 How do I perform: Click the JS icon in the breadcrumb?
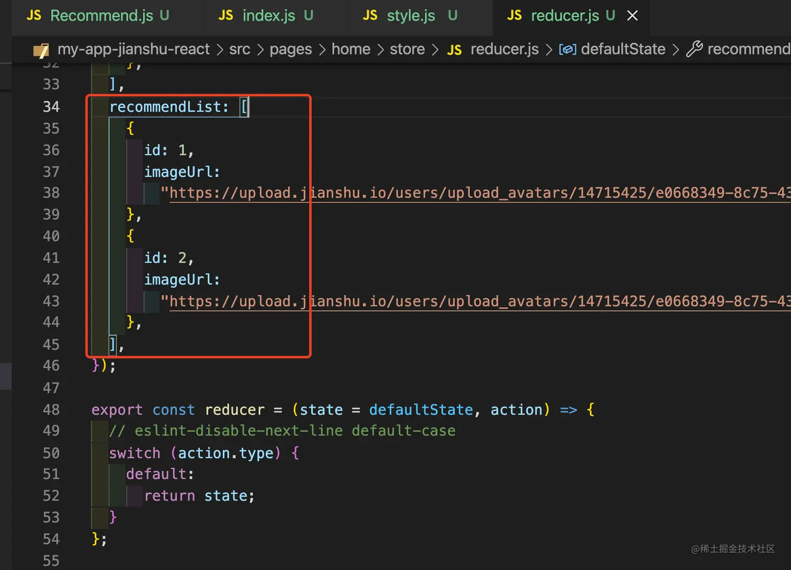pos(454,50)
